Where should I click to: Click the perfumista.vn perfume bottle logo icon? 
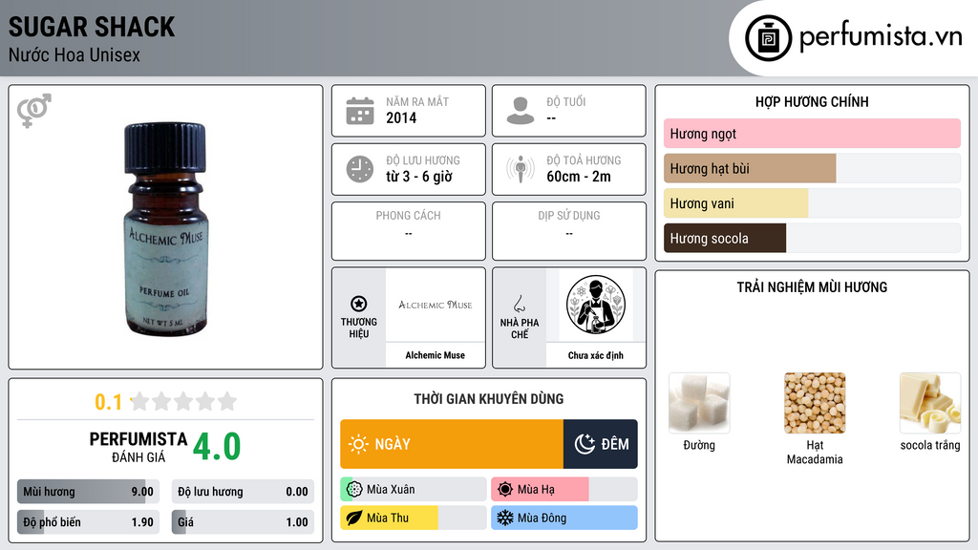coord(768,38)
